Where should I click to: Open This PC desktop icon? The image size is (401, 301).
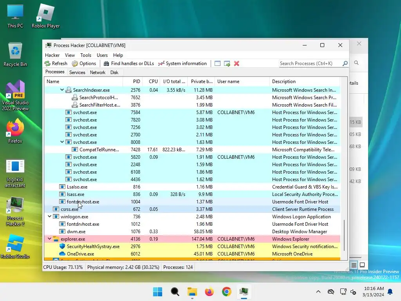click(15, 16)
